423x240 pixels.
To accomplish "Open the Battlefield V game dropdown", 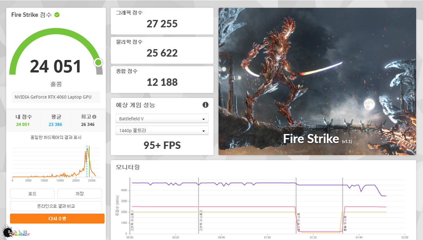I will pyautogui.click(x=162, y=119).
